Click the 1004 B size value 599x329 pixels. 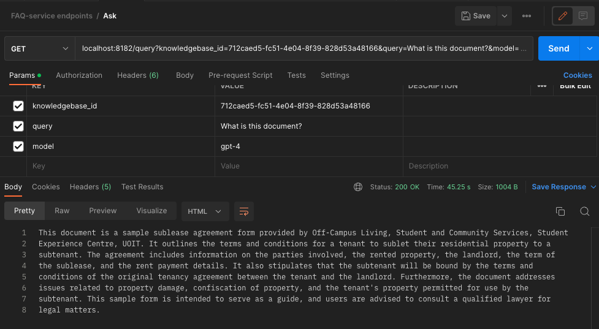point(506,187)
